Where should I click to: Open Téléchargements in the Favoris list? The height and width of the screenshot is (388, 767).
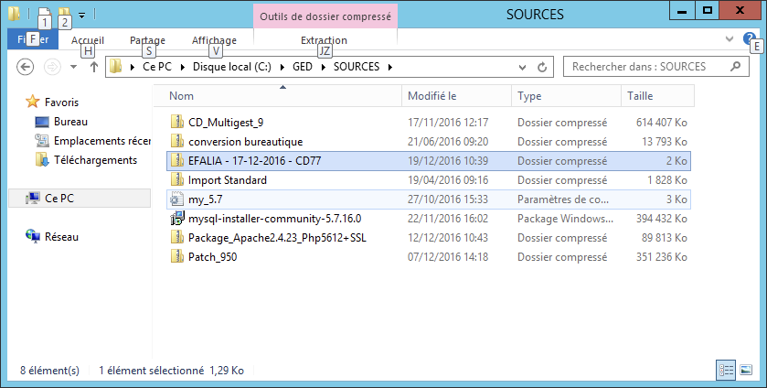[x=95, y=160]
